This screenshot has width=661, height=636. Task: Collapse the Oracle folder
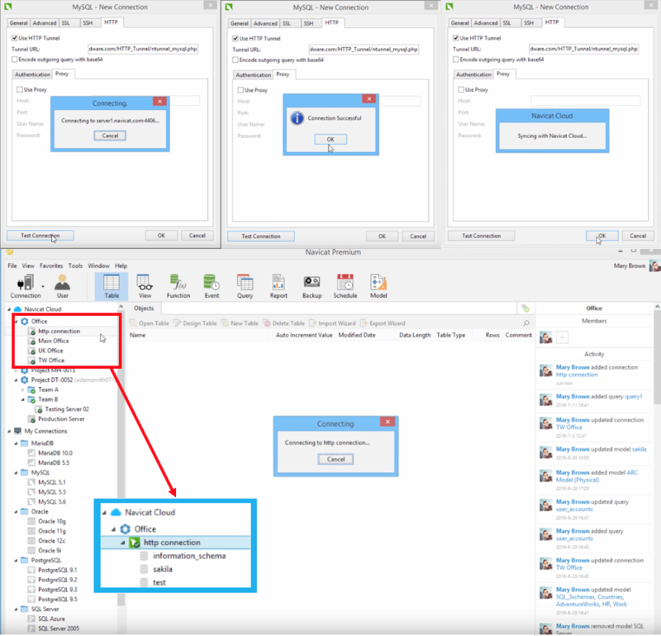(16, 512)
